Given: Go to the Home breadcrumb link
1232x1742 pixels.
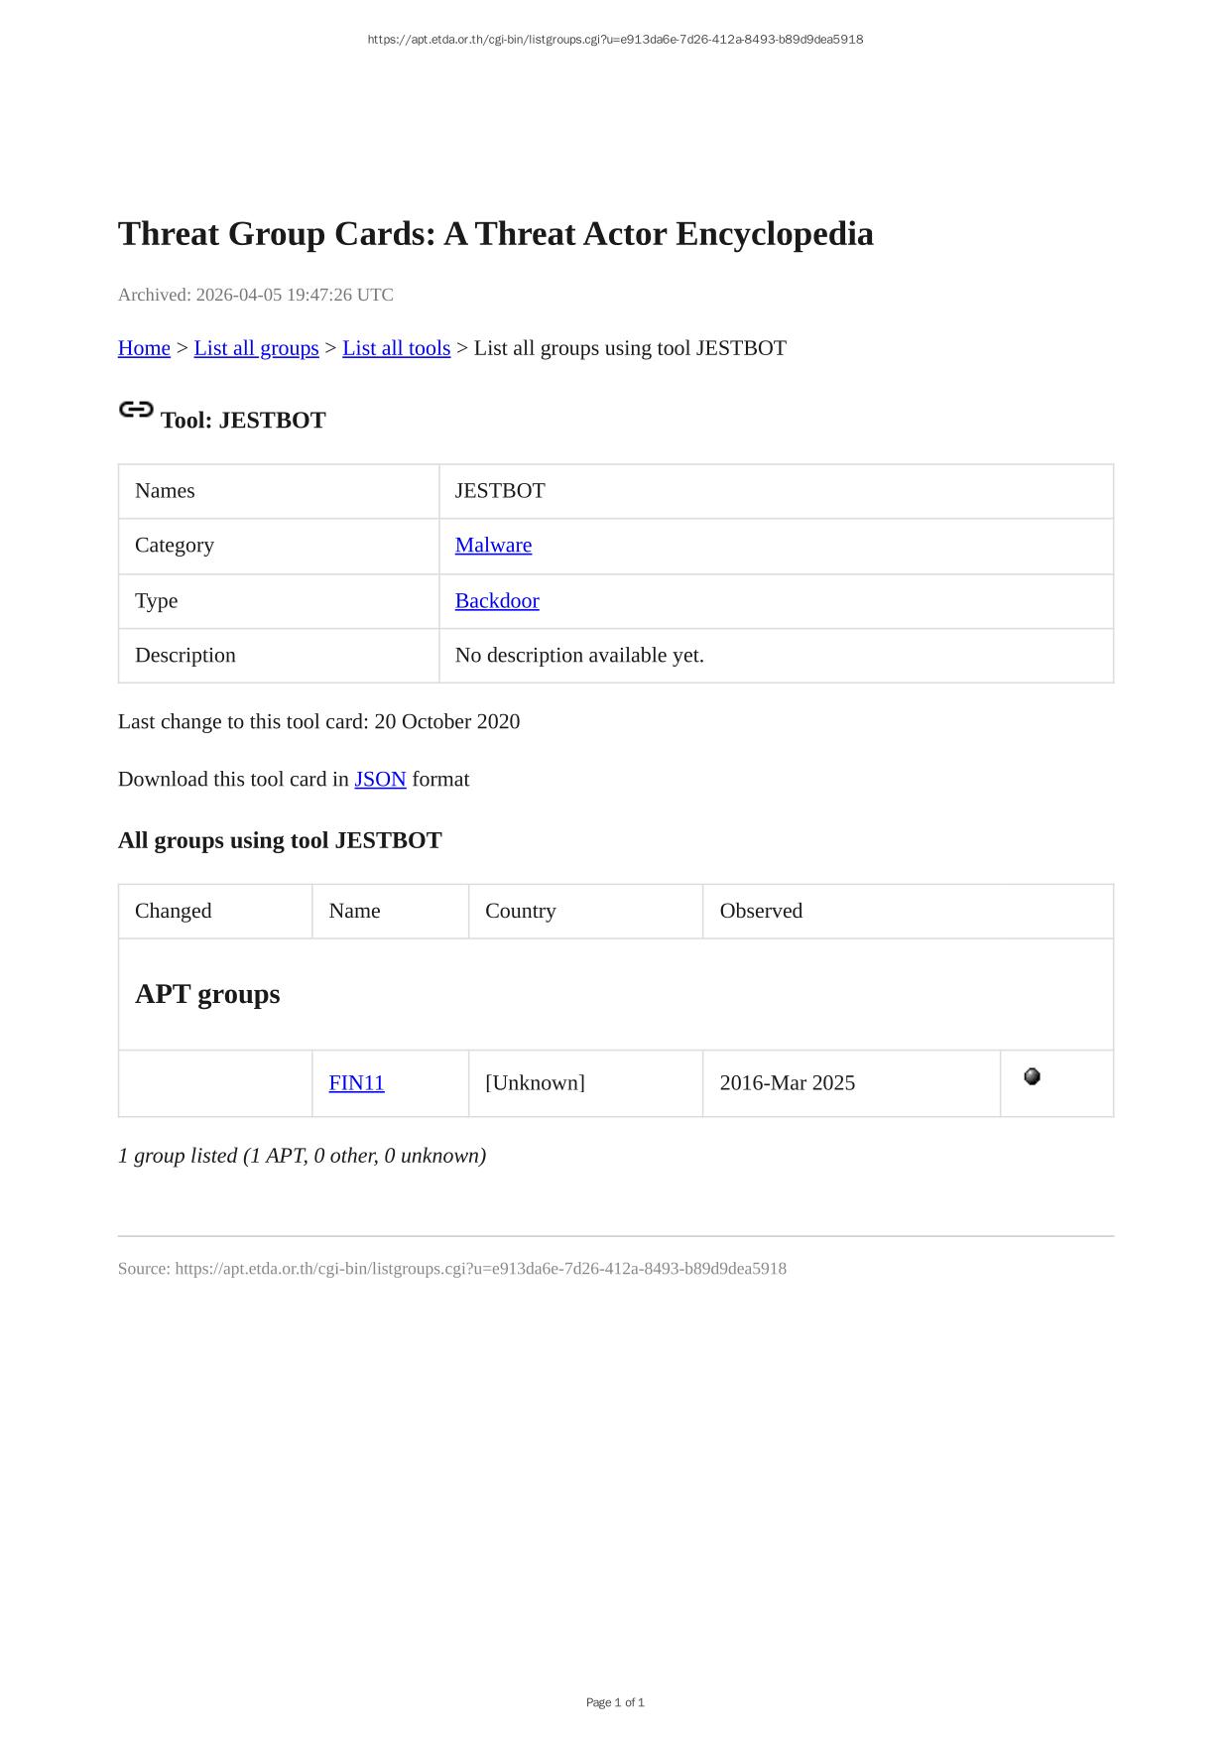Looking at the screenshot, I should click(x=144, y=348).
